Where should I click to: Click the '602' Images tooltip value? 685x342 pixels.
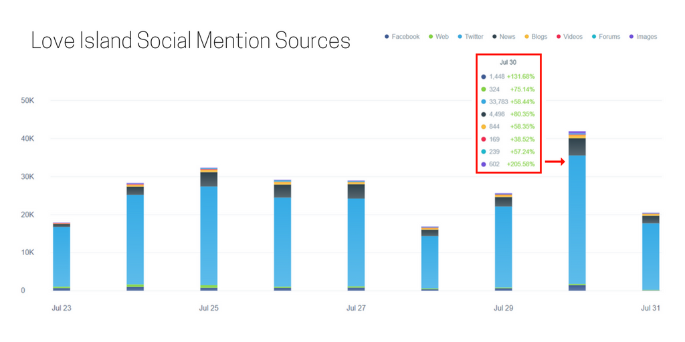pyautogui.click(x=494, y=164)
